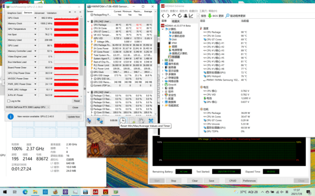Open 工具(T) menu in AIDA64
Screen dimensions: 315x196
point(203,11)
